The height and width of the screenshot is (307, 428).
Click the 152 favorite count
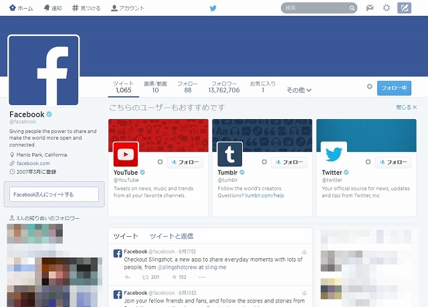pyautogui.click(x=183, y=278)
